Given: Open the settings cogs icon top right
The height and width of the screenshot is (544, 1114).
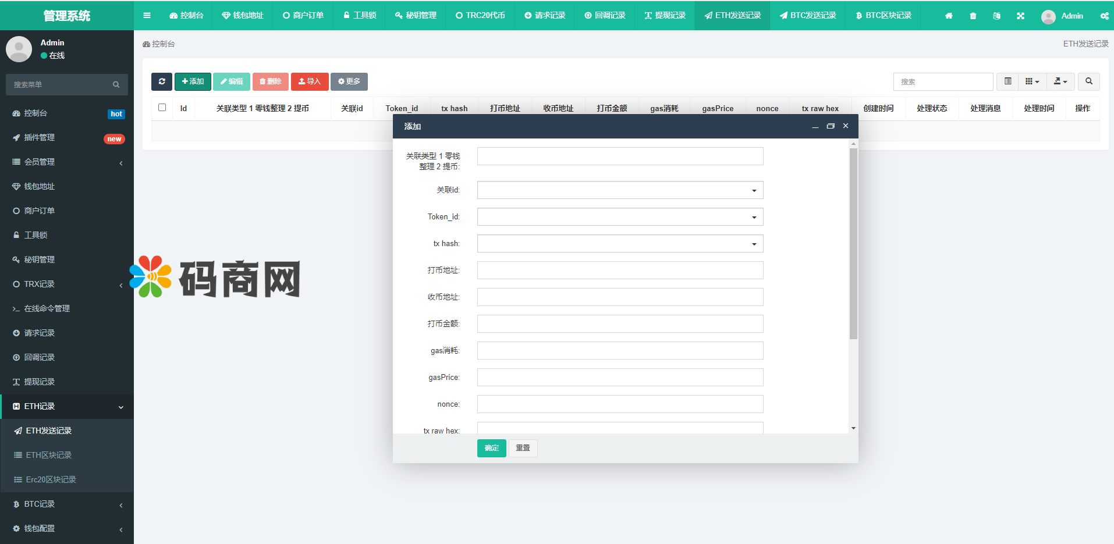Looking at the screenshot, I should click(1104, 16).
